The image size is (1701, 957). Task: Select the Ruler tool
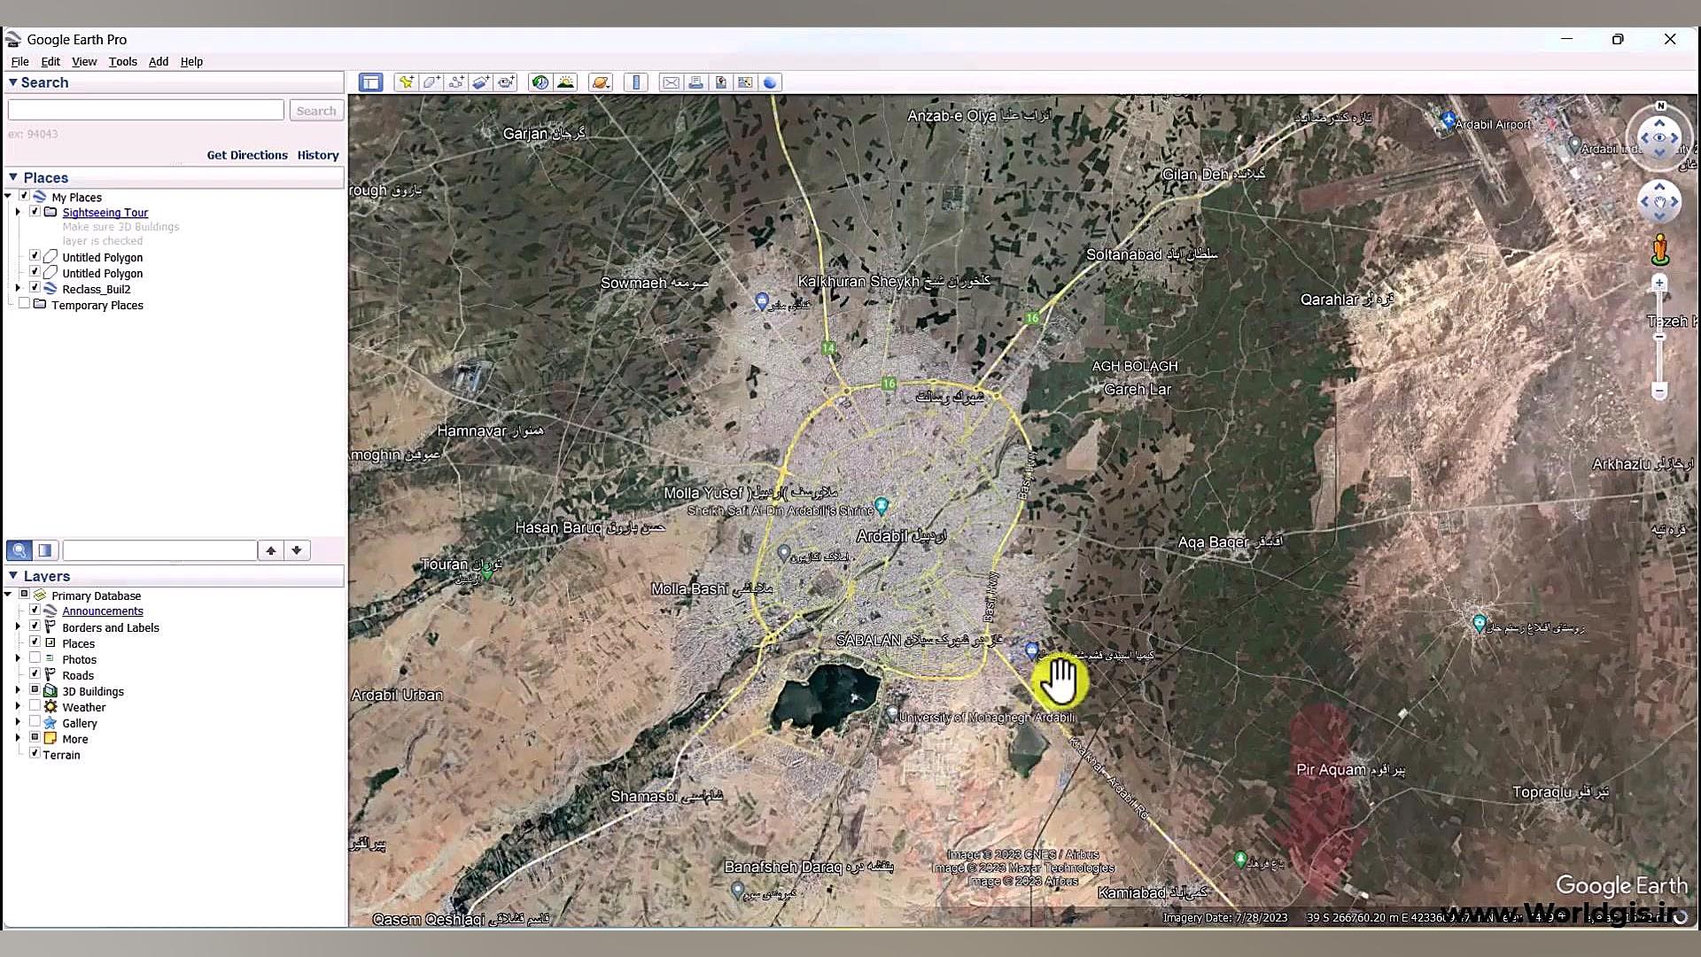(636, 82)
